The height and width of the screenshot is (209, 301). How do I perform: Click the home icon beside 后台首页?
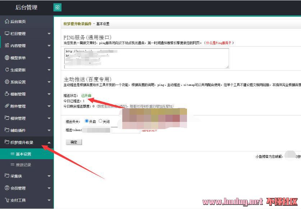tap(7, 21)
